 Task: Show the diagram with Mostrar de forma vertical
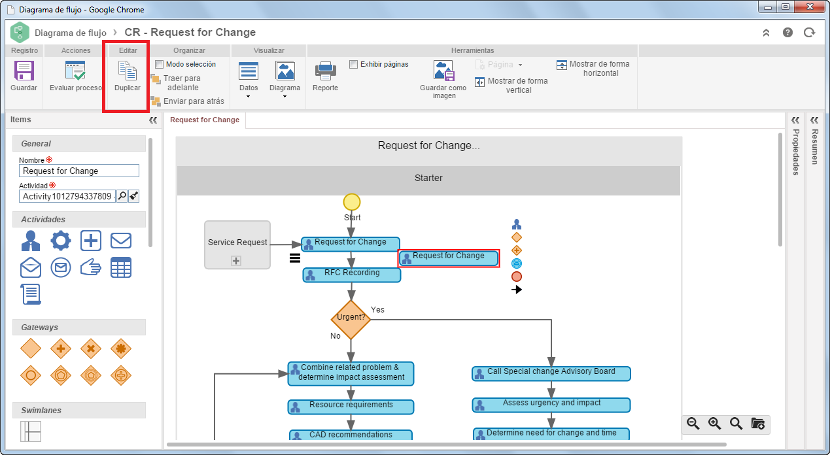(511, 86)
